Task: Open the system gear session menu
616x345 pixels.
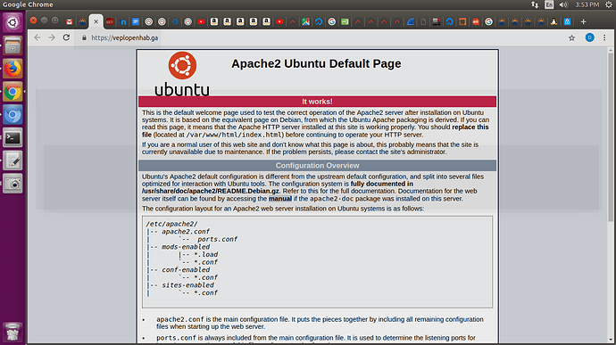Action: click(x=609, y=4)
